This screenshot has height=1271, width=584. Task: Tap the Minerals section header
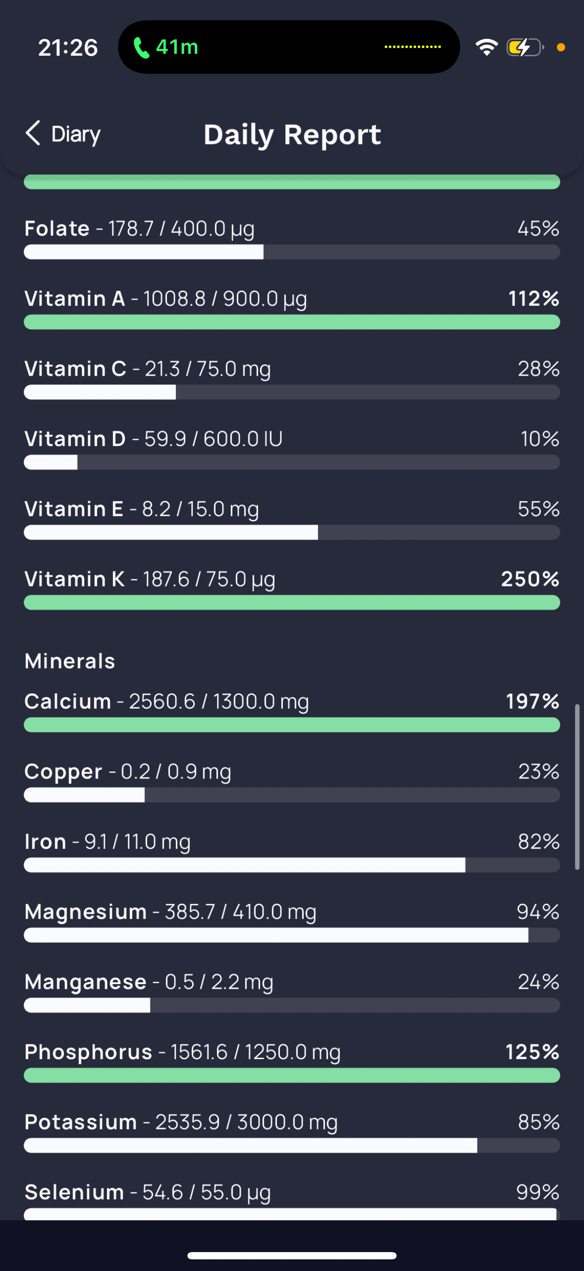click(69, 661)
